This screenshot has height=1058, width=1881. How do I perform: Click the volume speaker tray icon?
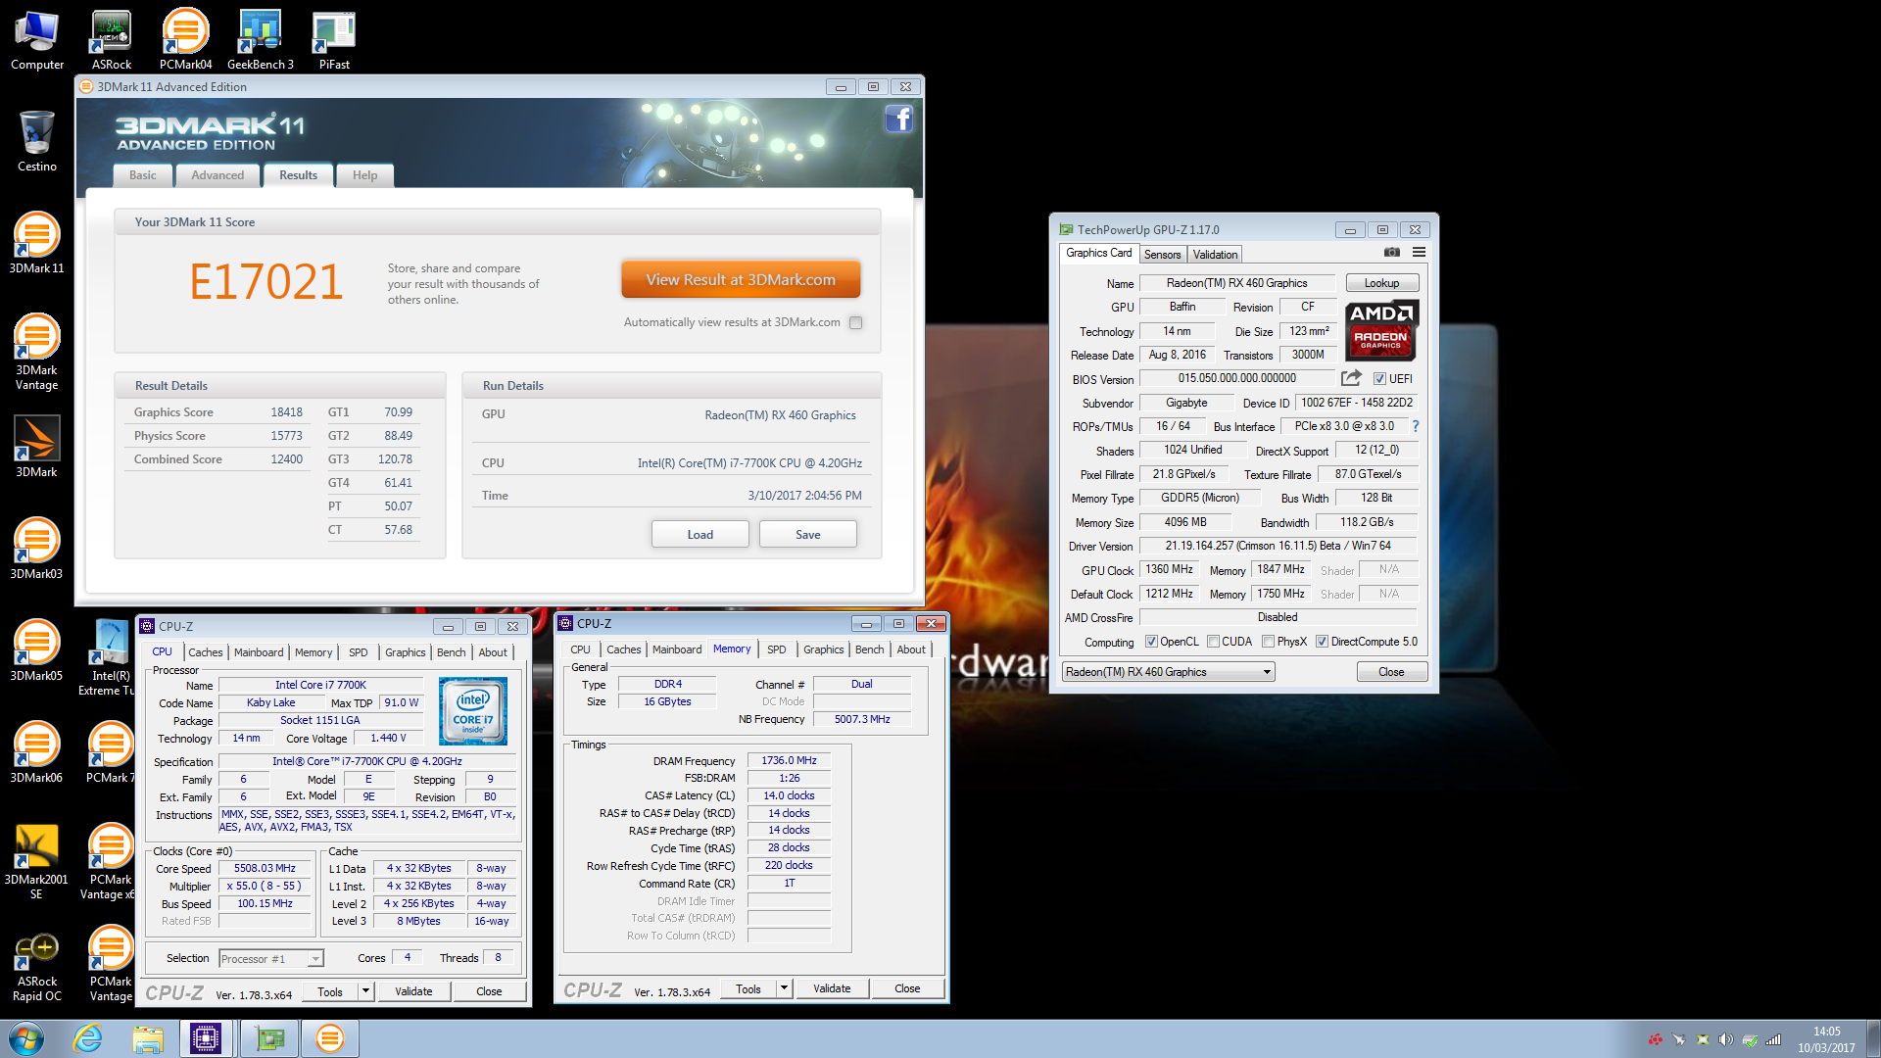pos(1725,1039)
